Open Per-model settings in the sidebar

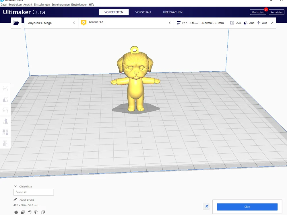coord(5,132)
